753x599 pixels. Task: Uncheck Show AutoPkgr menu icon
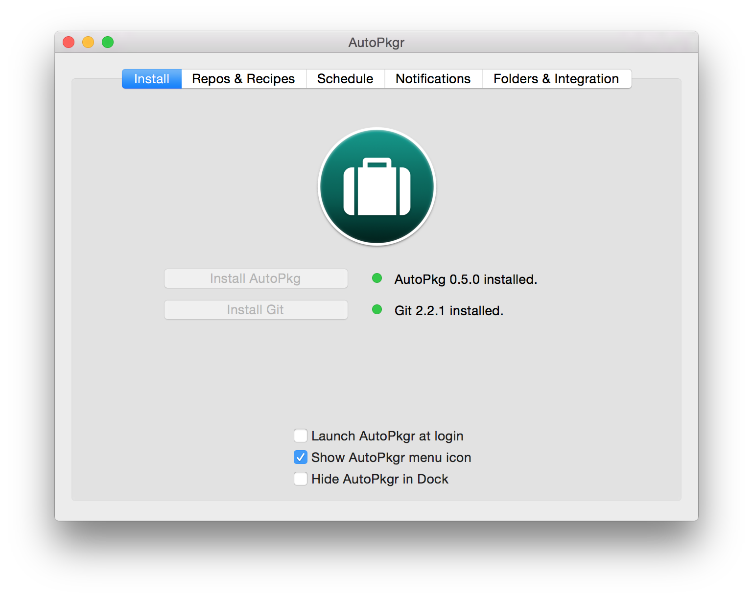click(301, 457)
